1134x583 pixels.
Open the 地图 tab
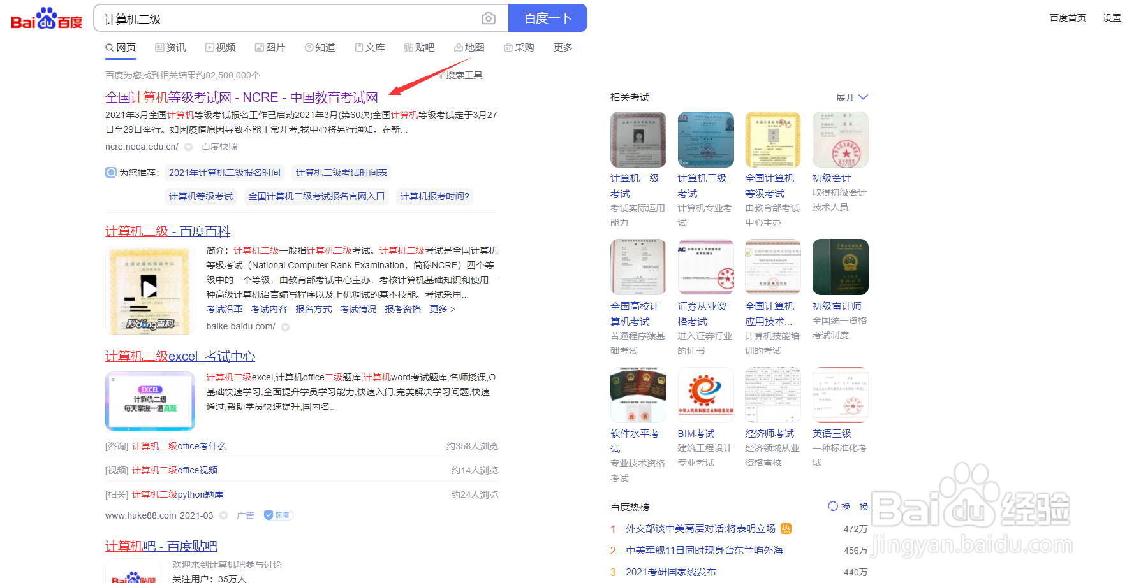tap(469, 48)
